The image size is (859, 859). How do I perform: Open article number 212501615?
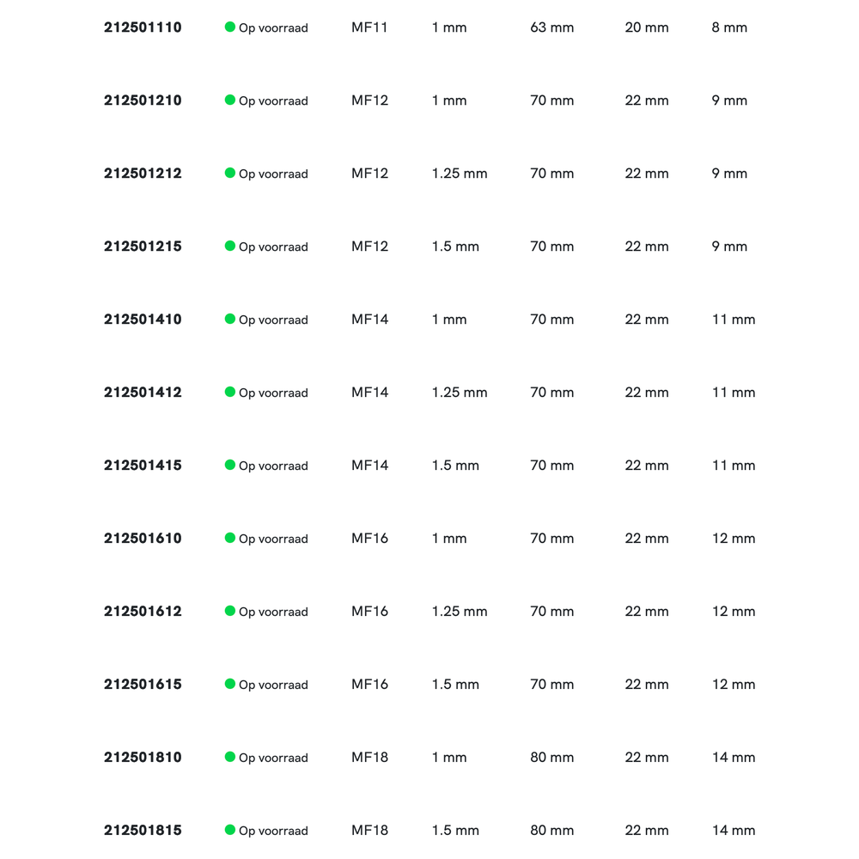click(x=143, y=685)
